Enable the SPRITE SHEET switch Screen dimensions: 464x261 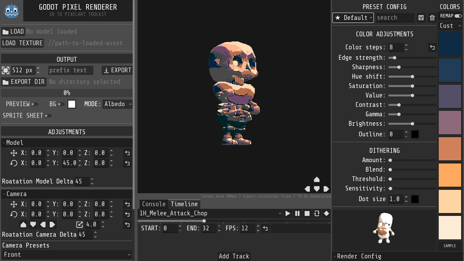pos(48,116)
